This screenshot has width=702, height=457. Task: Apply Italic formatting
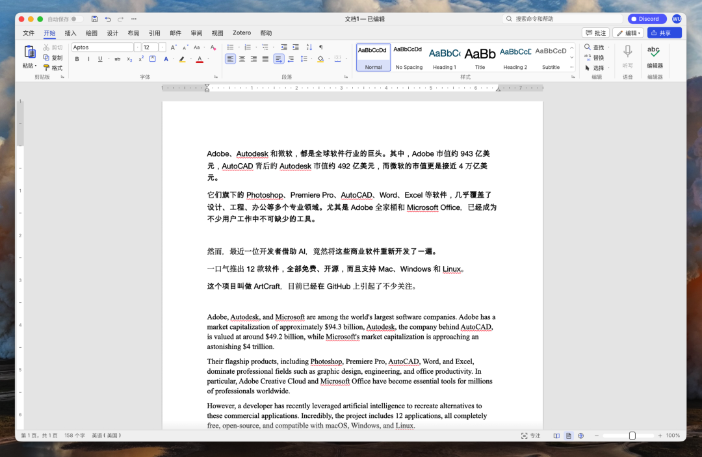click(88, 59)
